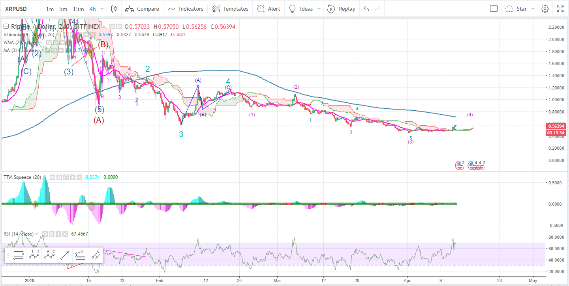Click the 'May' date on time axis
This screenshot has height=286, width=569.
click(x=533, y=280)
